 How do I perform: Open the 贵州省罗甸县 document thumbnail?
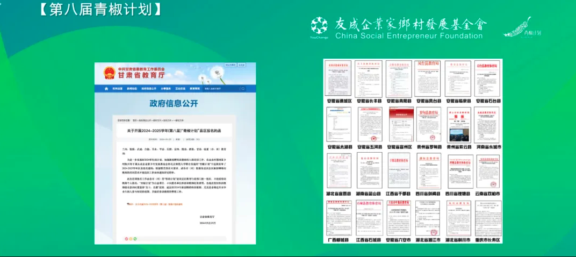coord(429,125)
